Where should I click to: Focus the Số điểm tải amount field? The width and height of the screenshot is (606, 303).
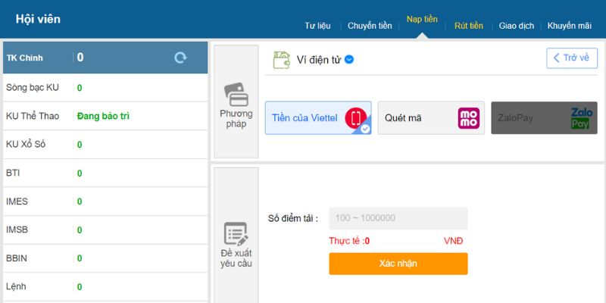coord(398,218)
